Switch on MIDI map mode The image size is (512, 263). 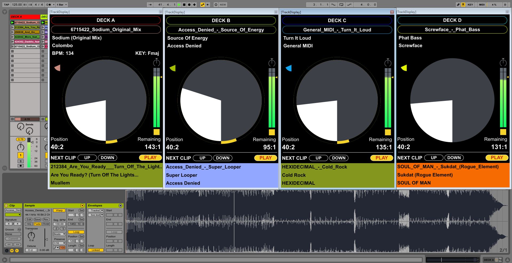482,5
